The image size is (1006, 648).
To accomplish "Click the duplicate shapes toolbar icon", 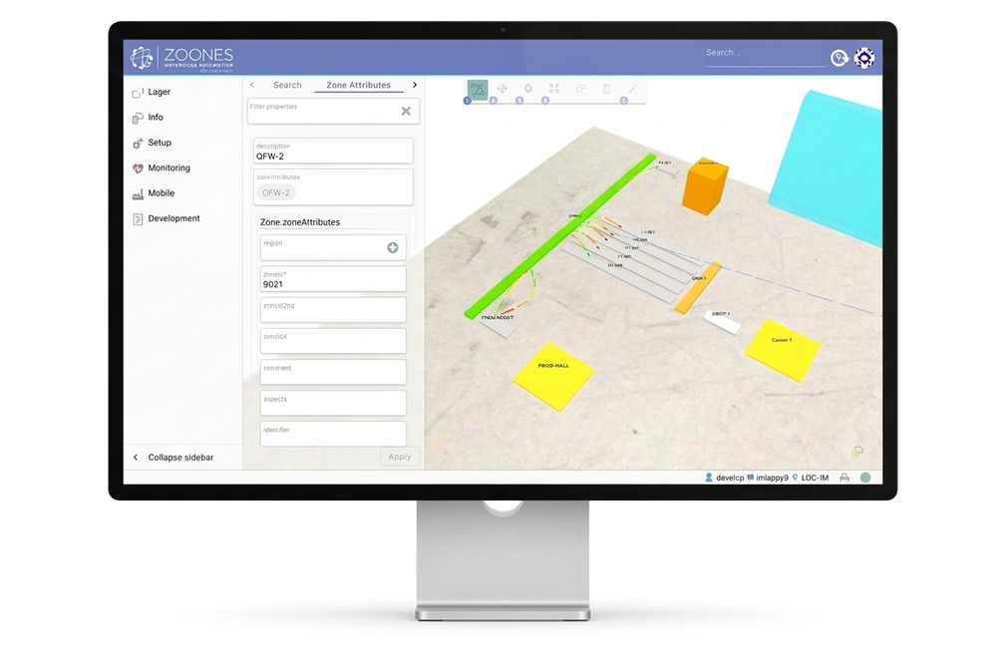I will 580,89.
